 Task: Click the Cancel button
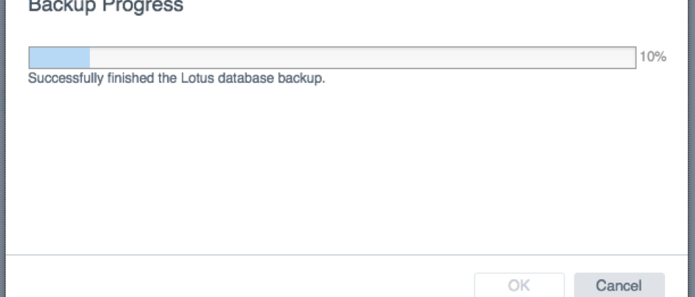point(619,285)
